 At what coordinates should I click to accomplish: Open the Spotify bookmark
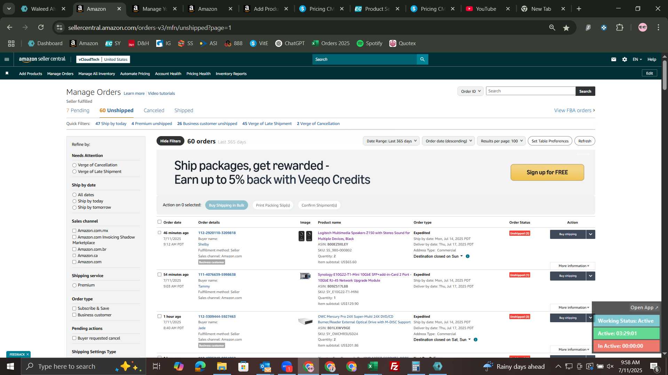tap(369, 43)
